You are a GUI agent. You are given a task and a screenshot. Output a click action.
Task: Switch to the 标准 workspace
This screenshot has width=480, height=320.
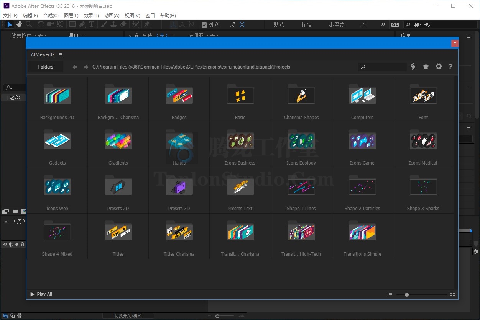tap(306, 24)
